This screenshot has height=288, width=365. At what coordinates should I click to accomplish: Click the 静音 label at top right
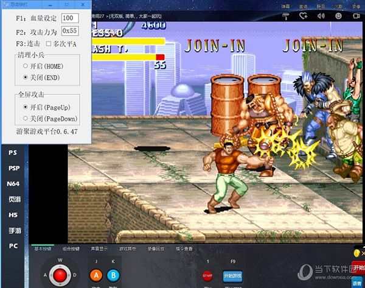pos(321,7)
